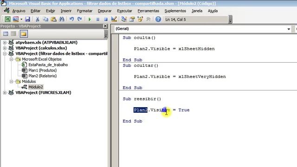This screenshot has width=297, height=167.
Task: Toggle Design Mode icon
Action: 114,19
